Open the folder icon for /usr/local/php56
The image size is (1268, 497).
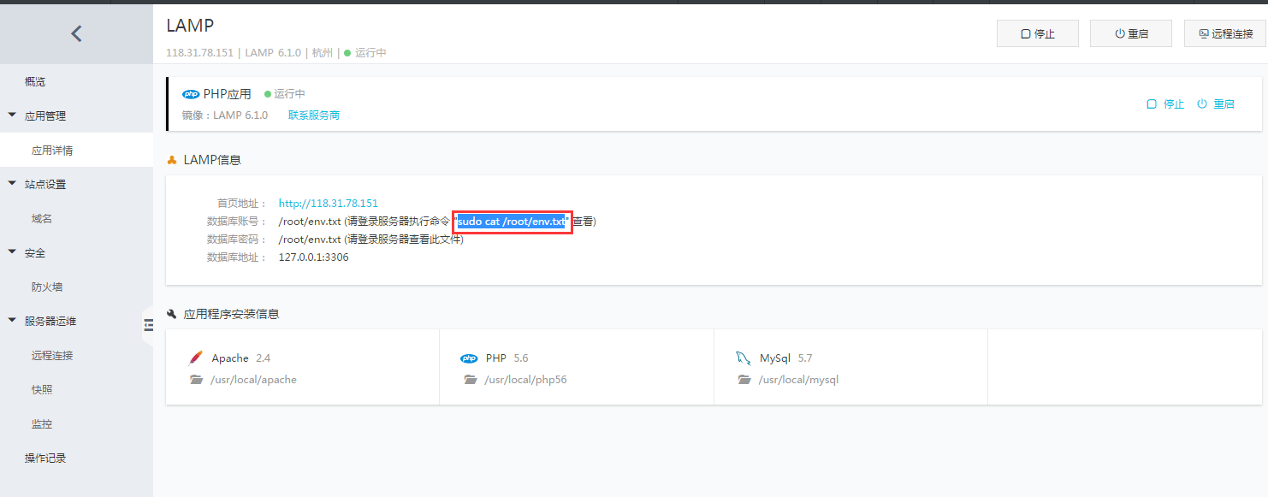[470, 380]
